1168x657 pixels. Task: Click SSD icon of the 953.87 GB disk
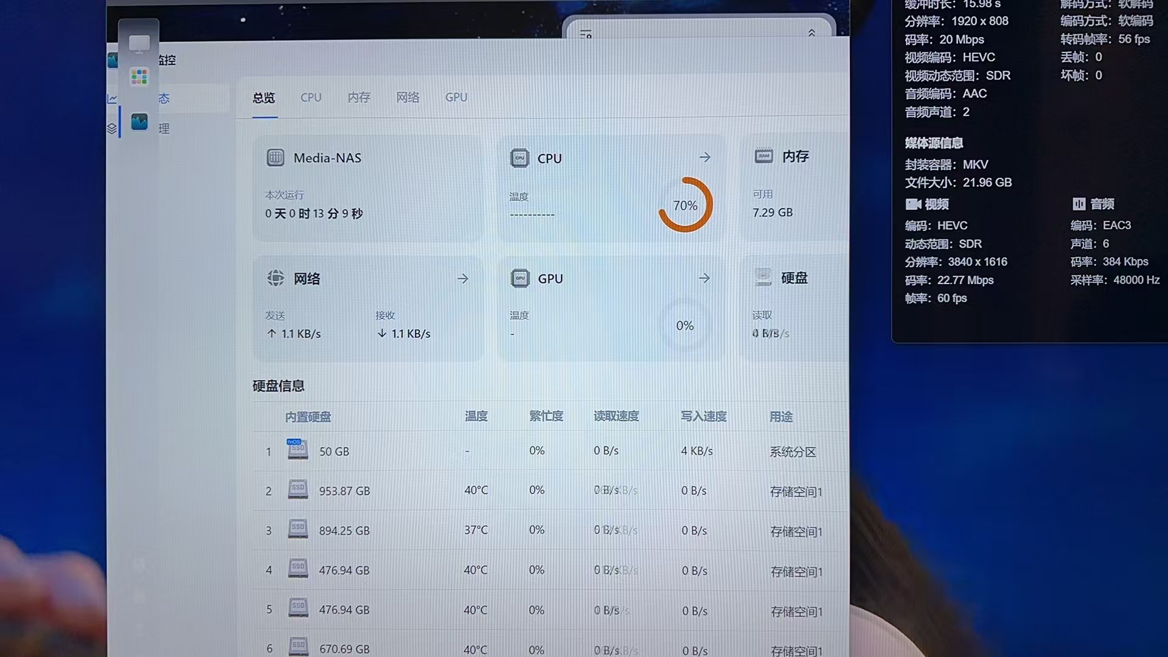[x=297, y=489]
